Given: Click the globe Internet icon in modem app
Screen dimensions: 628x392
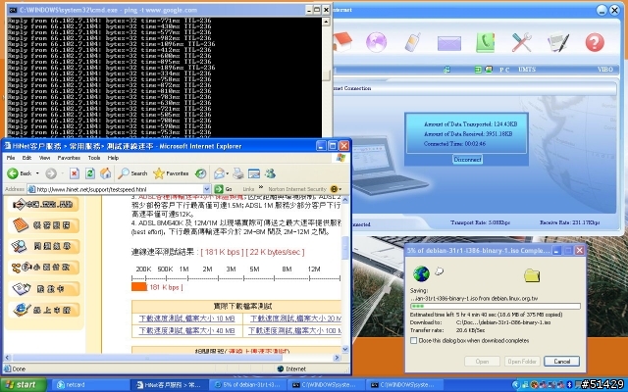Looking at the screenshot, I should tap(376, 42).
